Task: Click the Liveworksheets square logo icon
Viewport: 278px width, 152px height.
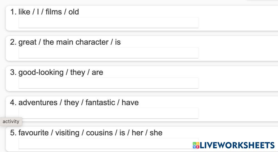Action: [196, 145]
